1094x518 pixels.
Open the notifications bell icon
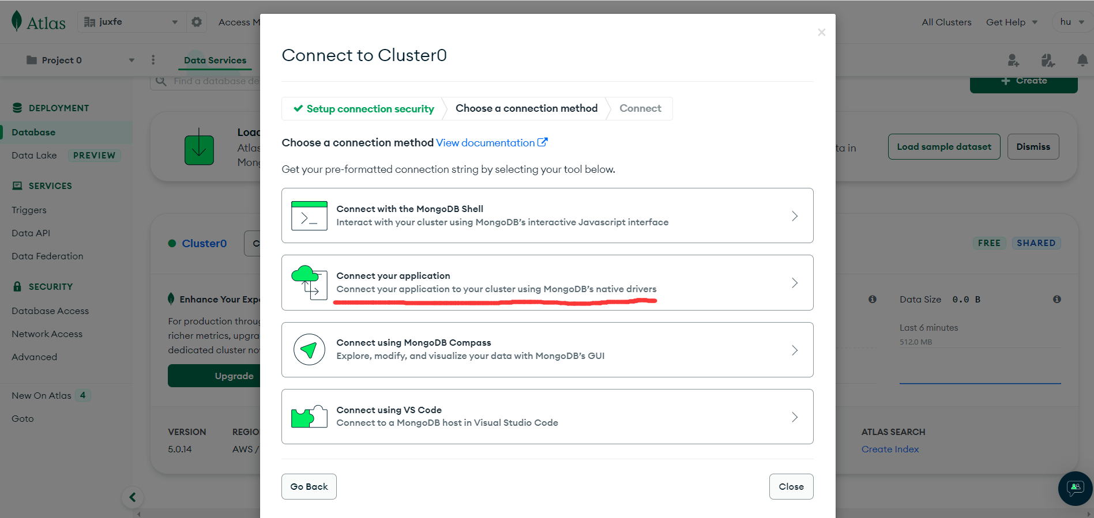click(x=1082, y=61)
